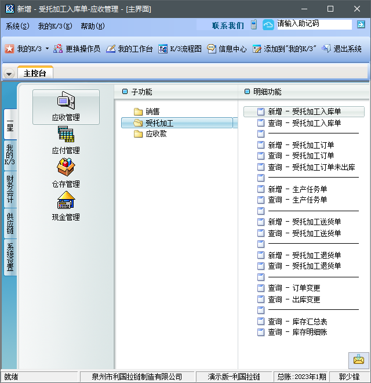Click 联系我们 link
Image resolution: width=371 pixels, height=383 pixels.
(228, 26)
